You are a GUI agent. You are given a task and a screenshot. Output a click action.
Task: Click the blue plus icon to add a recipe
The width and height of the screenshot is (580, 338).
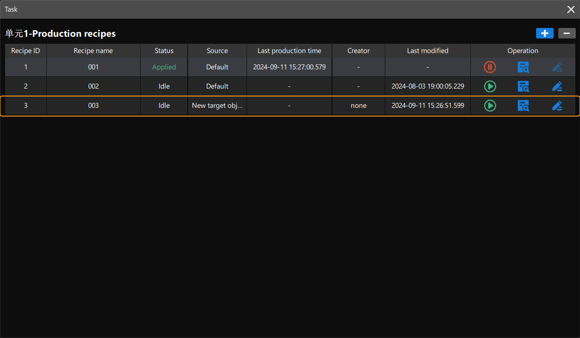[x=545, y=33]
